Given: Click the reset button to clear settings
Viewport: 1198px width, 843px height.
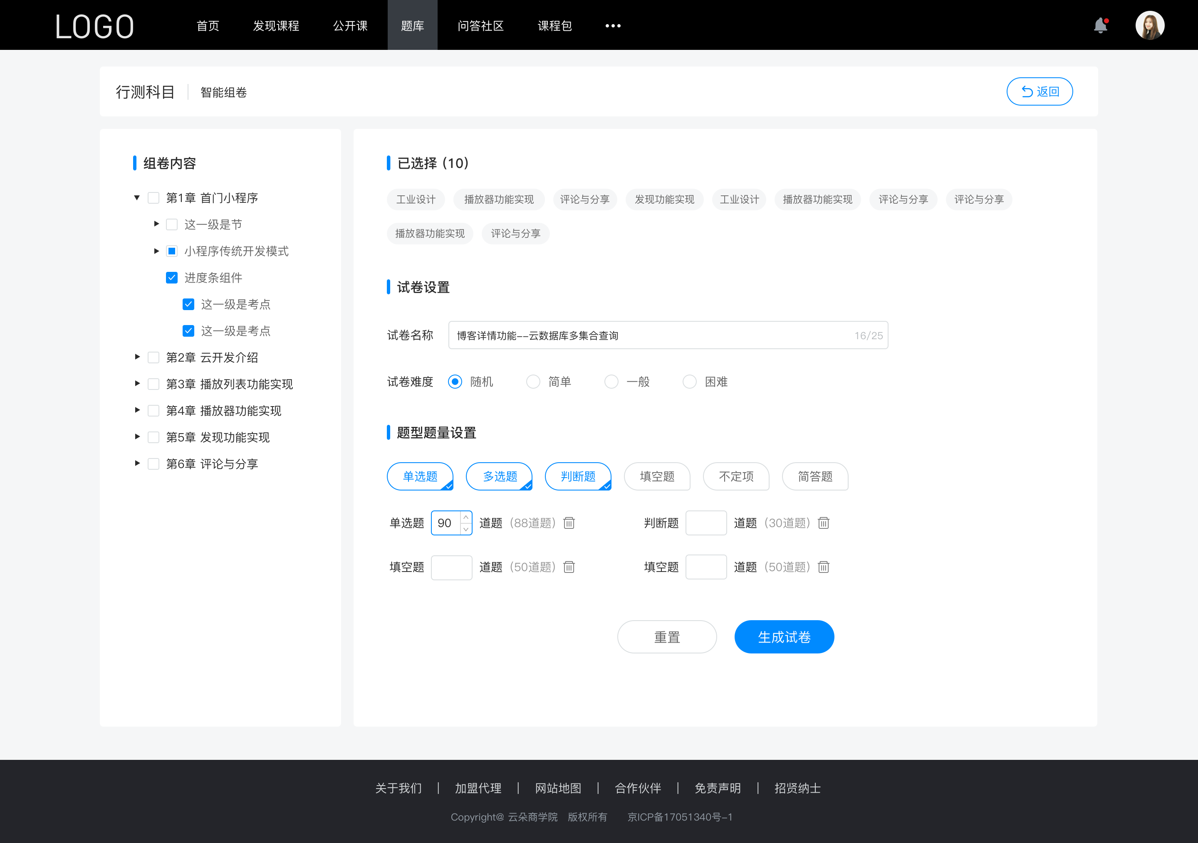Looking at the screenshot, I should point(666,637).
